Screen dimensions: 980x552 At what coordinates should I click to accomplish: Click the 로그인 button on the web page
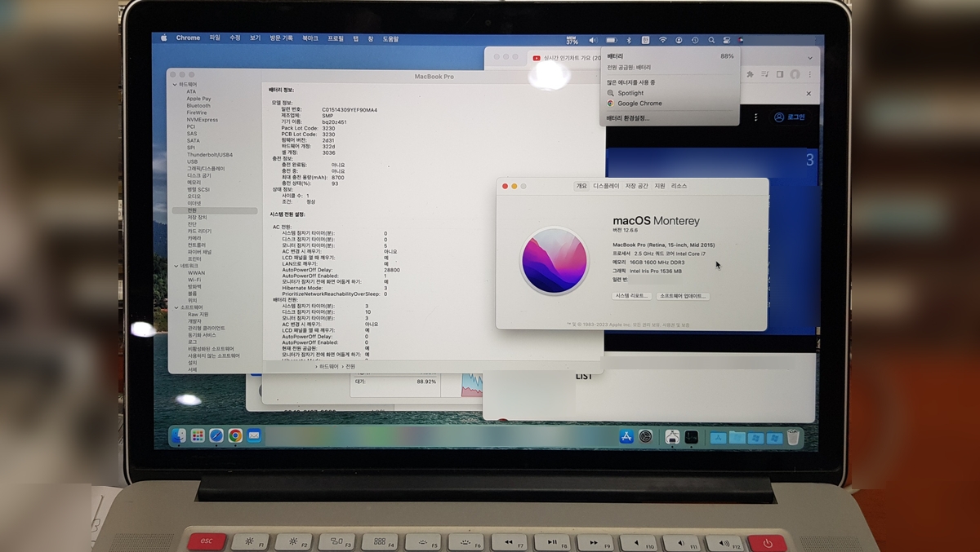pos(790,117)
